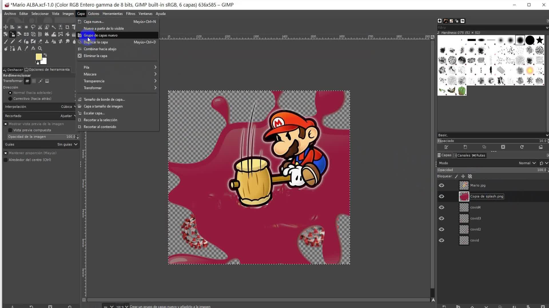Select the Free Select lasso tool
This screenshot has width=549, height=308.
pos(33,27)
